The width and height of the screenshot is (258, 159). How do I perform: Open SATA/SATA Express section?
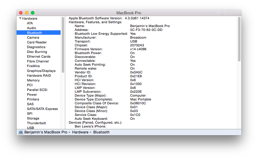point(42,109)
